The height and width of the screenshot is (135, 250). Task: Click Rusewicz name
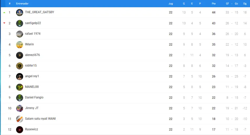(x=31, y=129)
